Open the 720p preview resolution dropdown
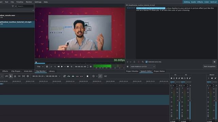The width and height of the screenshot is (218, 122). [x=40, y=67]
